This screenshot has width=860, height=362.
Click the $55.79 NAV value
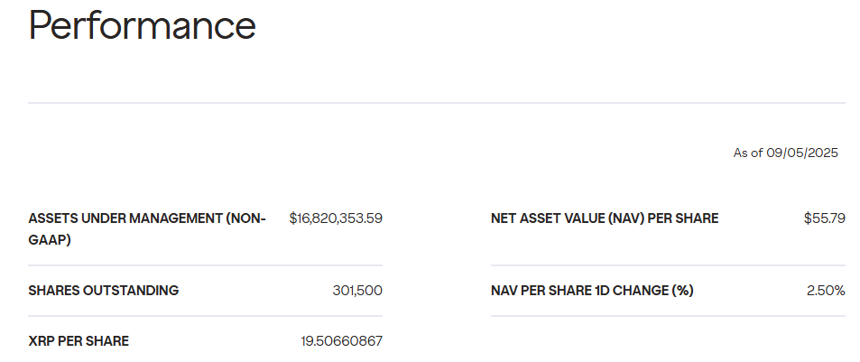coord(824,218)
